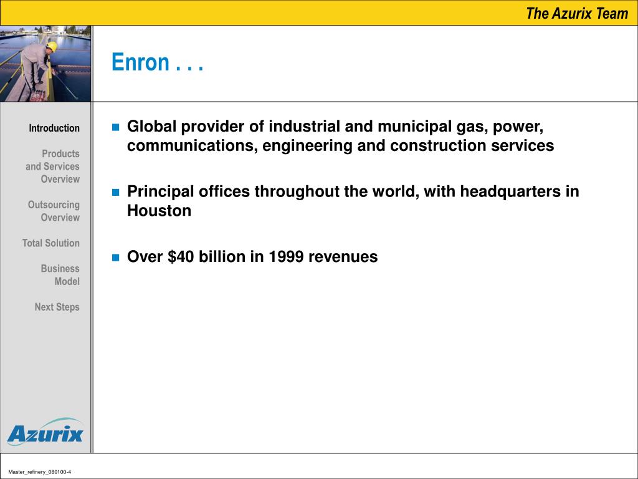
Task: Open the Business Model section
Action: tap(60, 275)
